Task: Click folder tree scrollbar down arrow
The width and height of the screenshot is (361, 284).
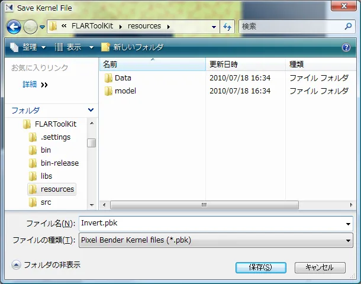Action: pyautogui.click(x=92, y=205)
